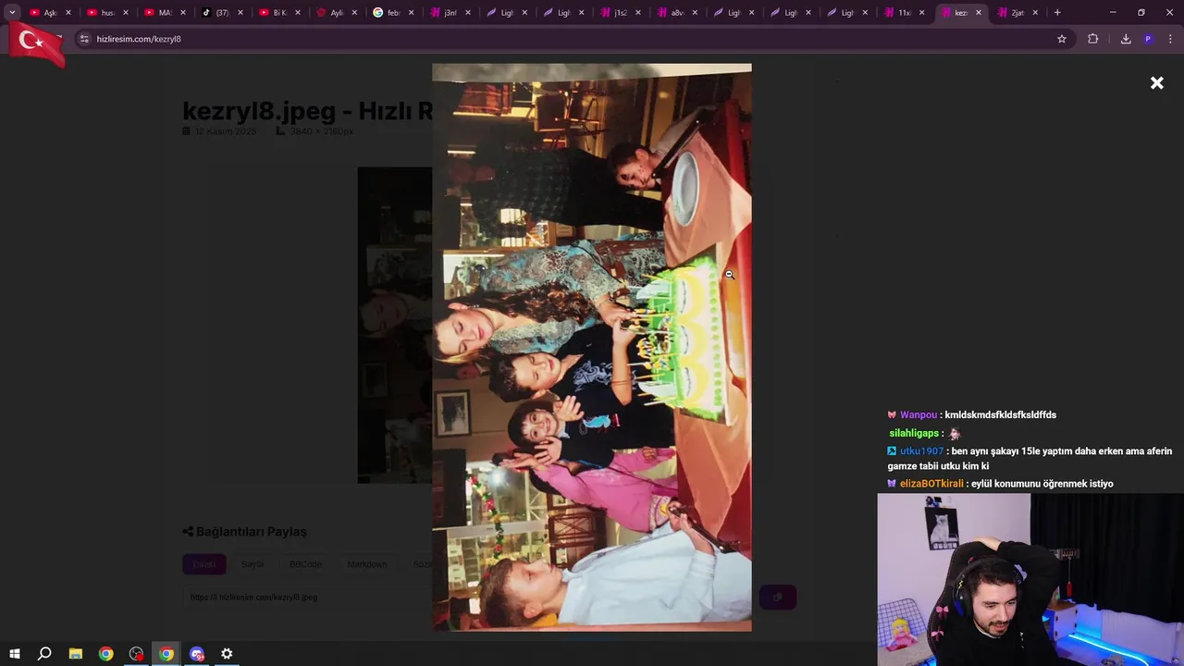Switch to the 'Bi K' YouTube tab
The height and width of the screenshot is (666, 1184).
[273, 13]
